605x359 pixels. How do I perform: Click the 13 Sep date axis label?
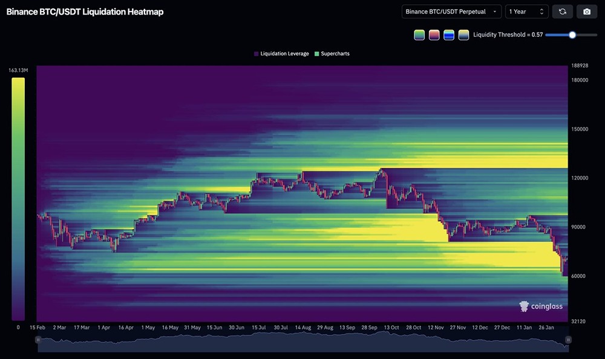(347, 328)
